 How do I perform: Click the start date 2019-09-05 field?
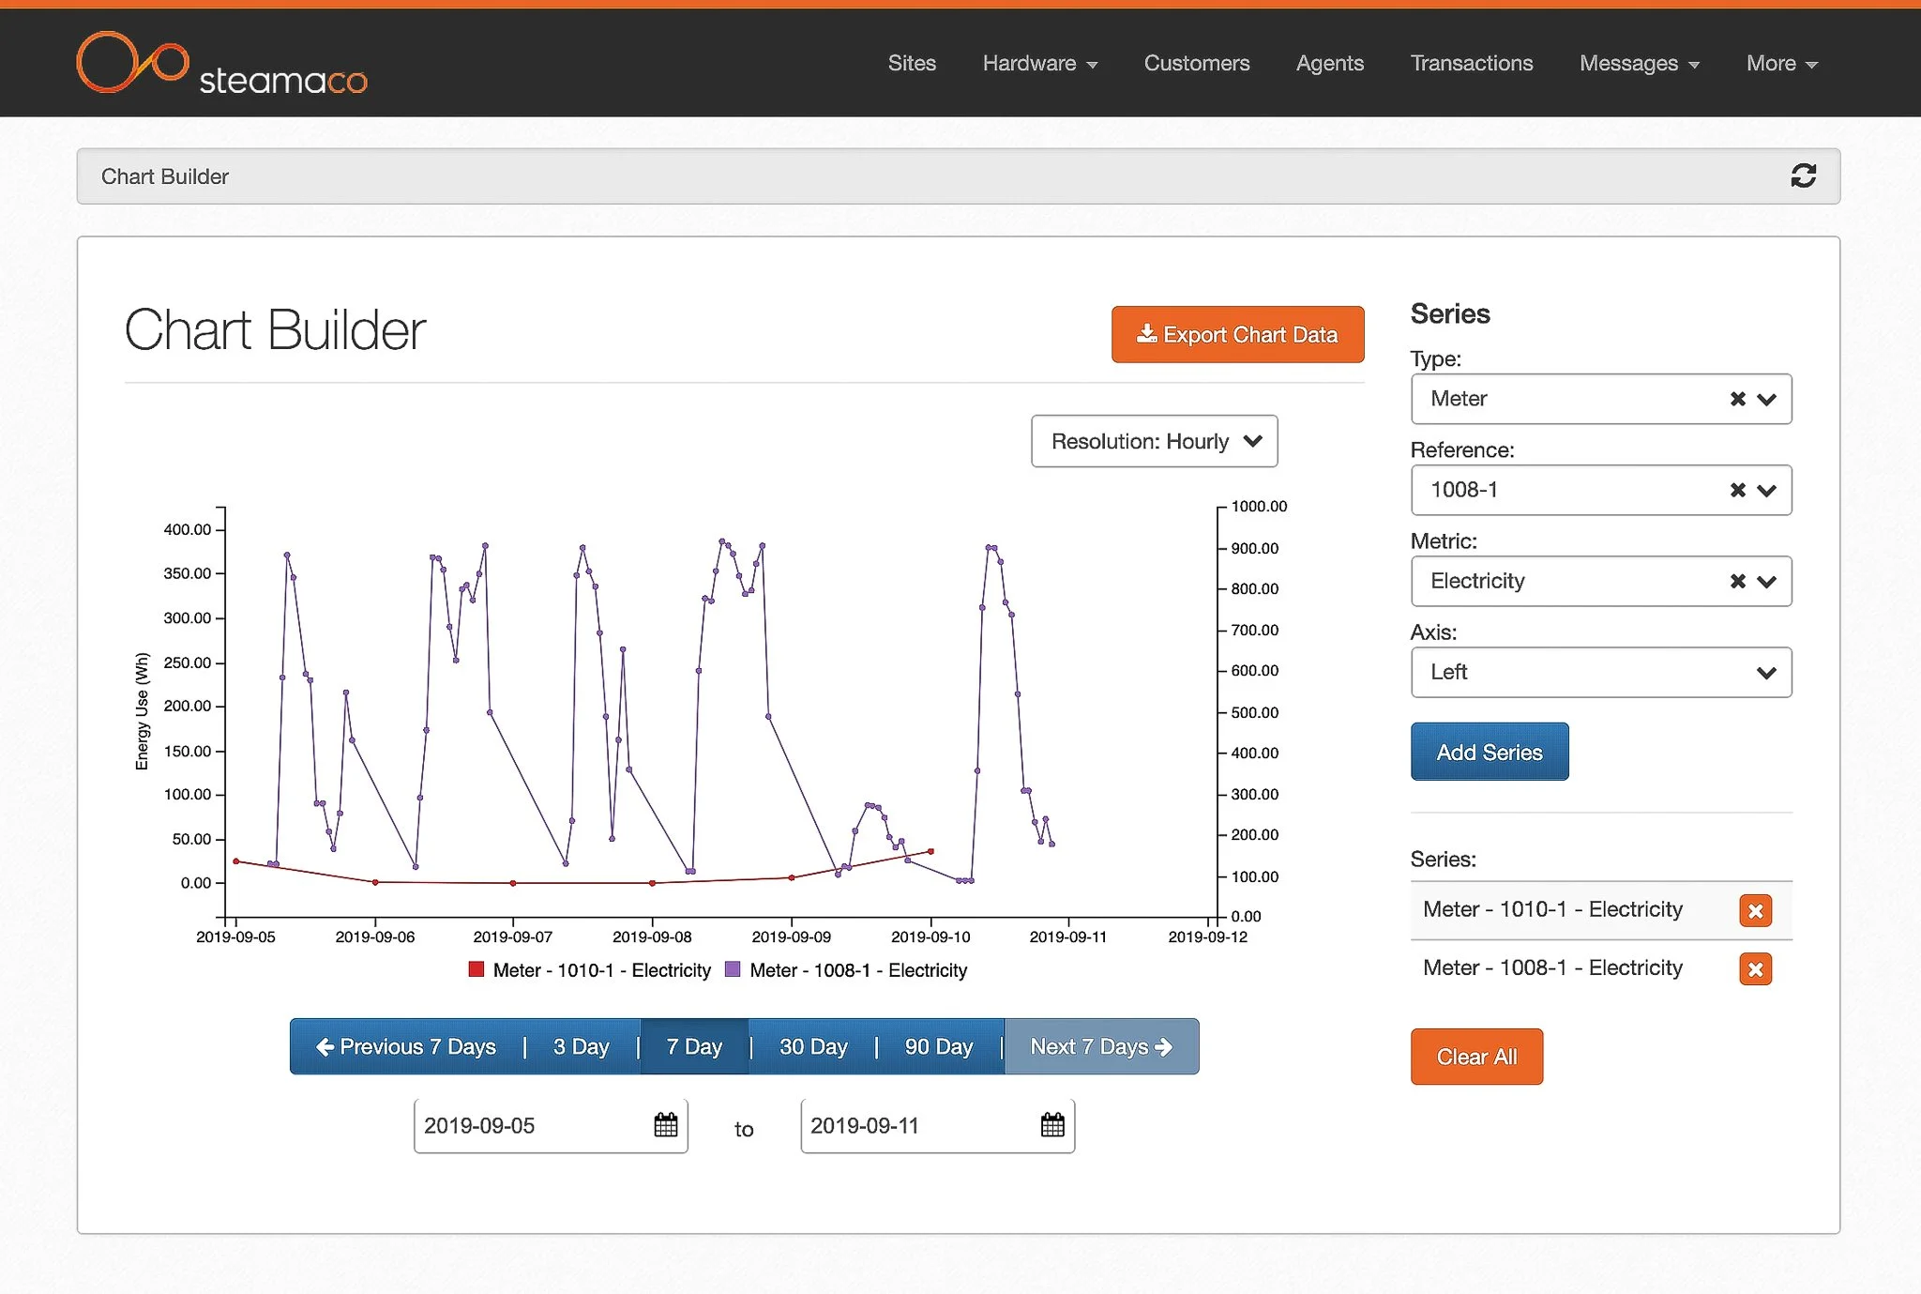(x=530, y=1126)
